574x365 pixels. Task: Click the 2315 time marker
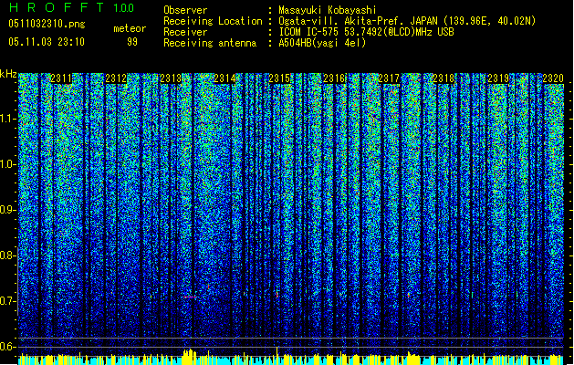click(279, 78)
